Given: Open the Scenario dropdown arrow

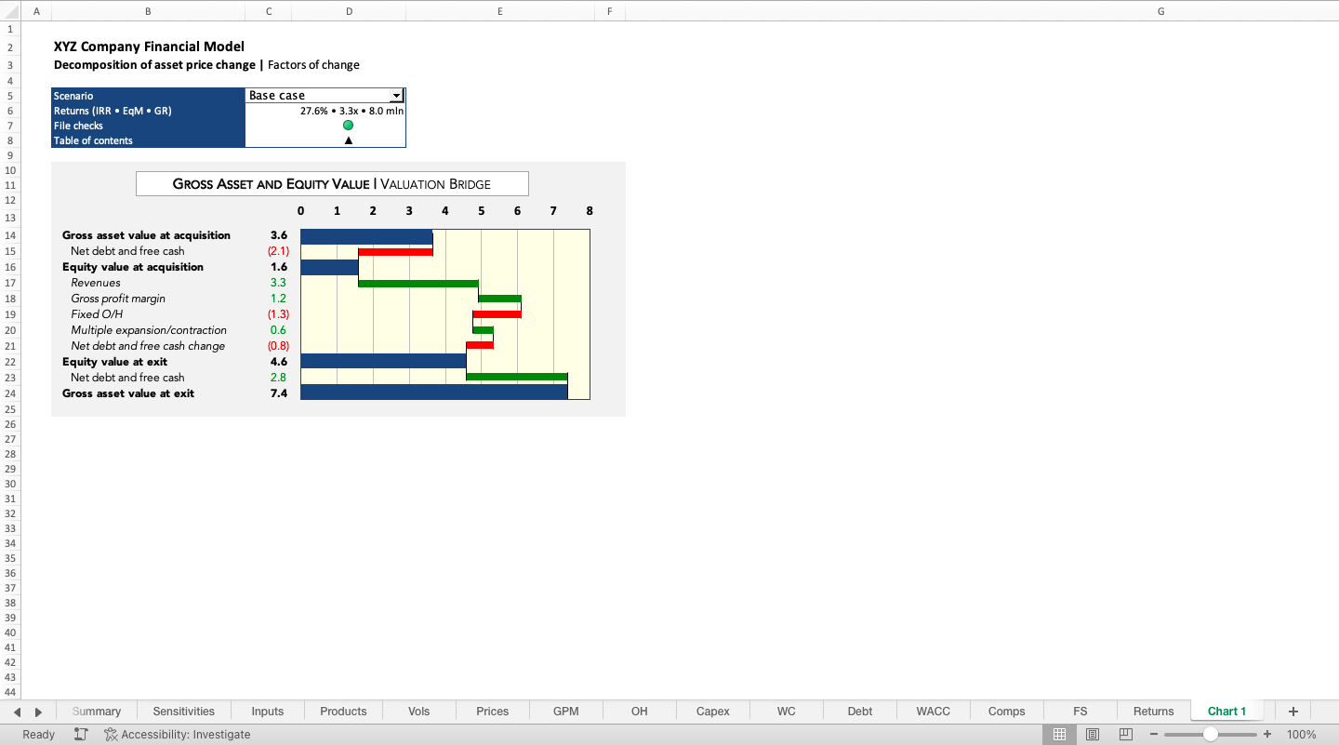Looking at the screenshot, I should [x=396, y=96].
